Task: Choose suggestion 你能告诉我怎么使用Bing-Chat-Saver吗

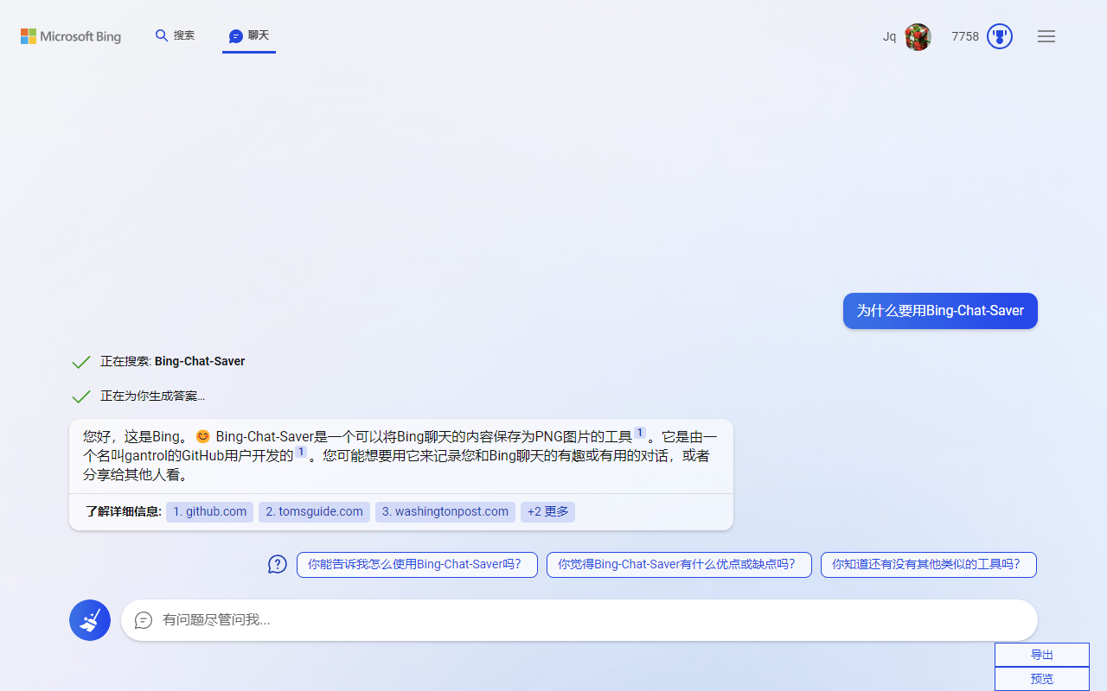Action: [417, 565]
